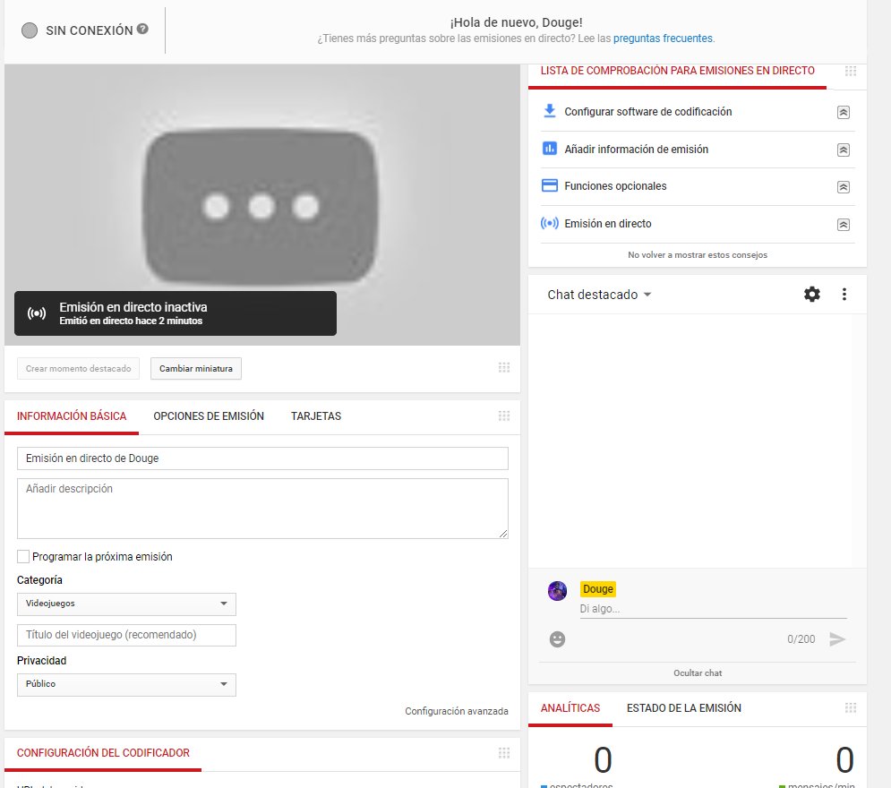This screenshot has width=891, height=788.
Task: Click the chart icon for Añadir información de emisión
Action: click(550, 149)
